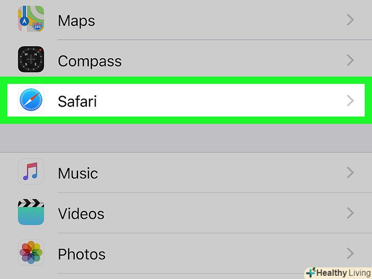372x279 pixels.
Task: Click the Healthy Living green cross logo
Action: tap(311, 272)
